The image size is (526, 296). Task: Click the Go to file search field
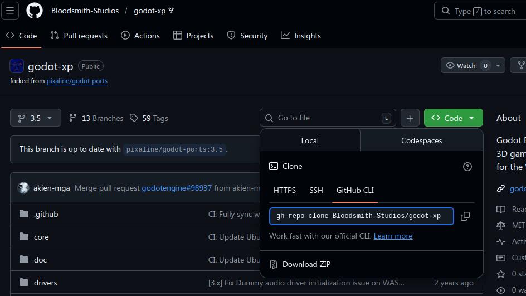(328, 118)
